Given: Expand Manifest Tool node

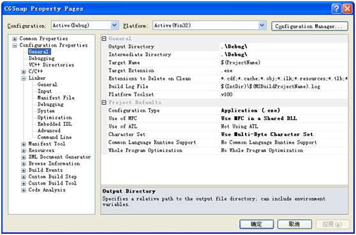Looking at the screenshot, I should (24, 144).
